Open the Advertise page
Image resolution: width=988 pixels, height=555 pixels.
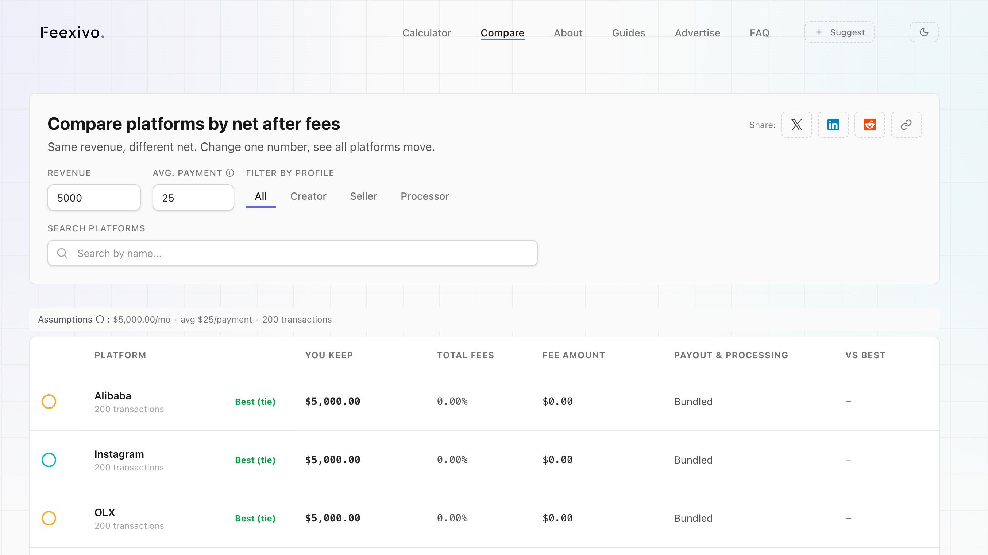(697, 33)
